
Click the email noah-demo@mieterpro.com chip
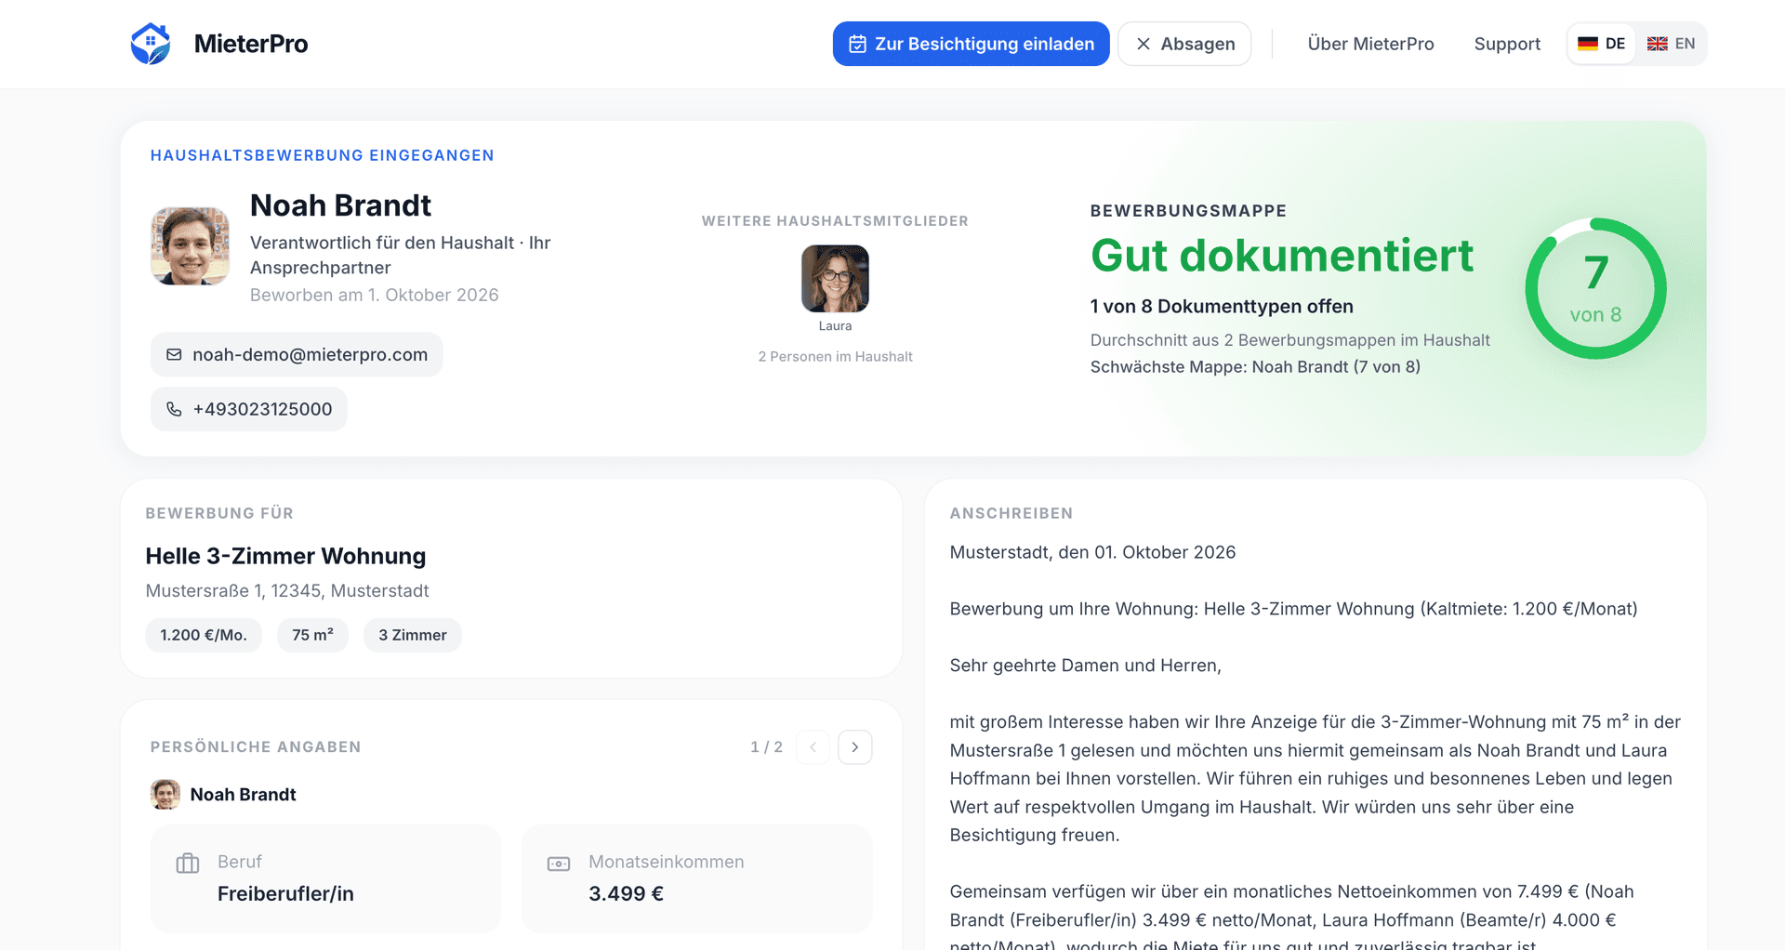pyautogui.click(x=297, y=354)
